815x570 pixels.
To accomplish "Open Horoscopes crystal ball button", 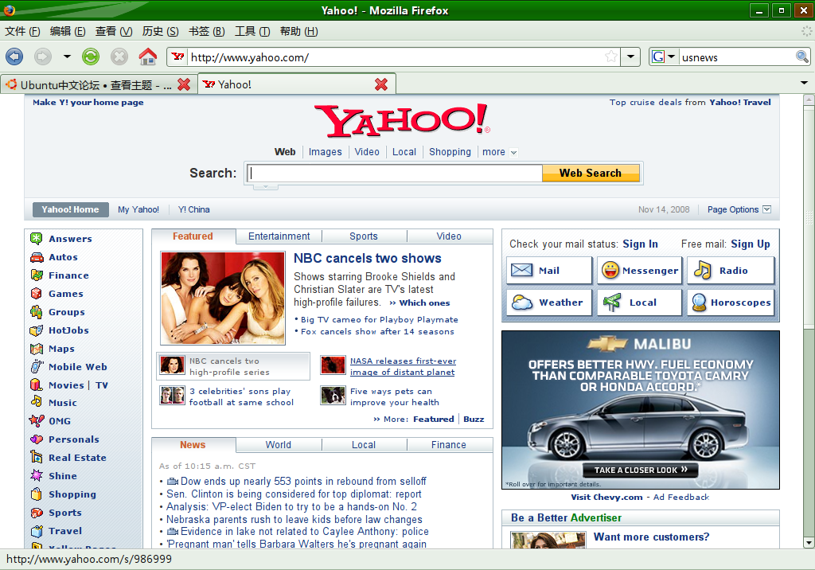I will click(731, 303).
